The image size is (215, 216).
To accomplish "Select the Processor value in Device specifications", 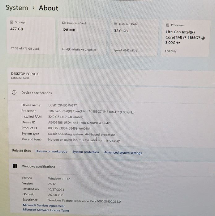I will pos(91,112).
